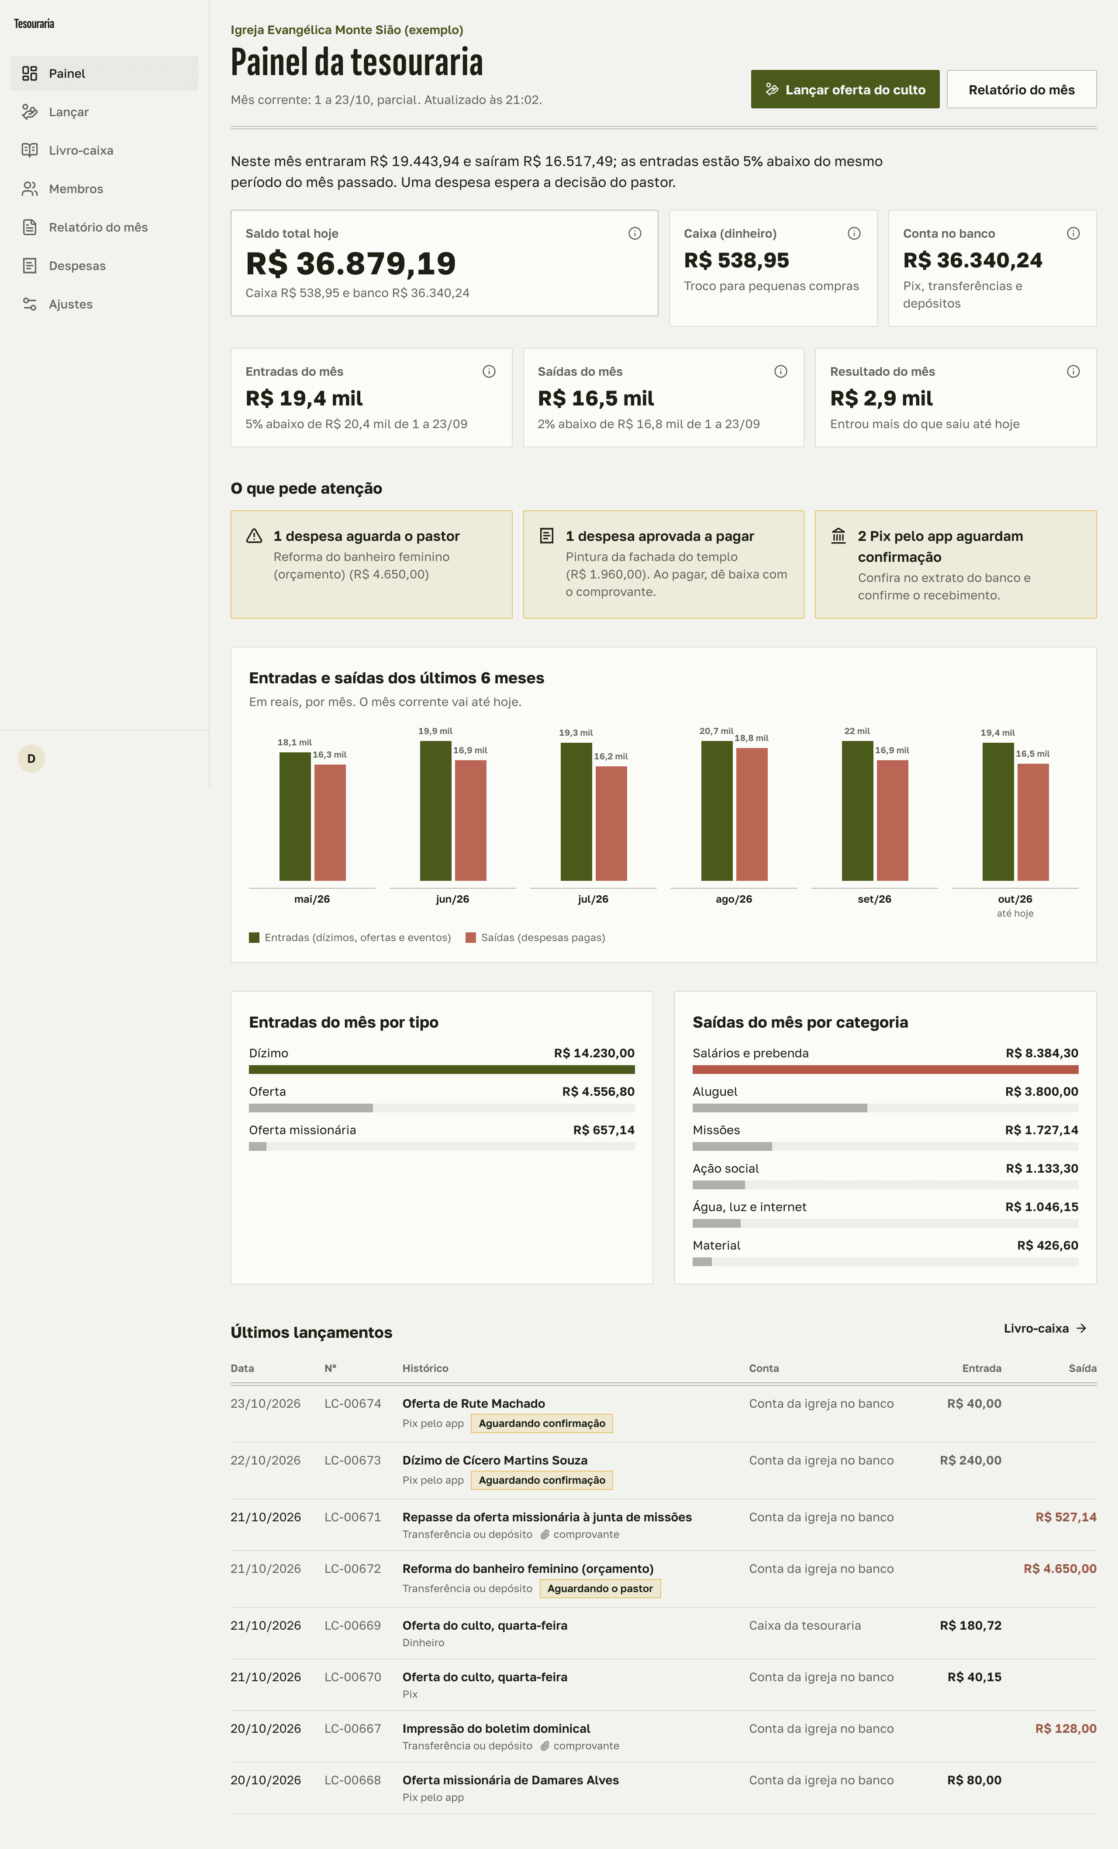
Task: Click the Ajustes sliders icon in sidebar
Action: (29, 304)
